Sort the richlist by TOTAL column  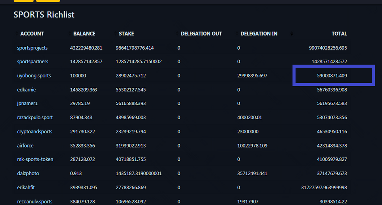pos(339,34)
